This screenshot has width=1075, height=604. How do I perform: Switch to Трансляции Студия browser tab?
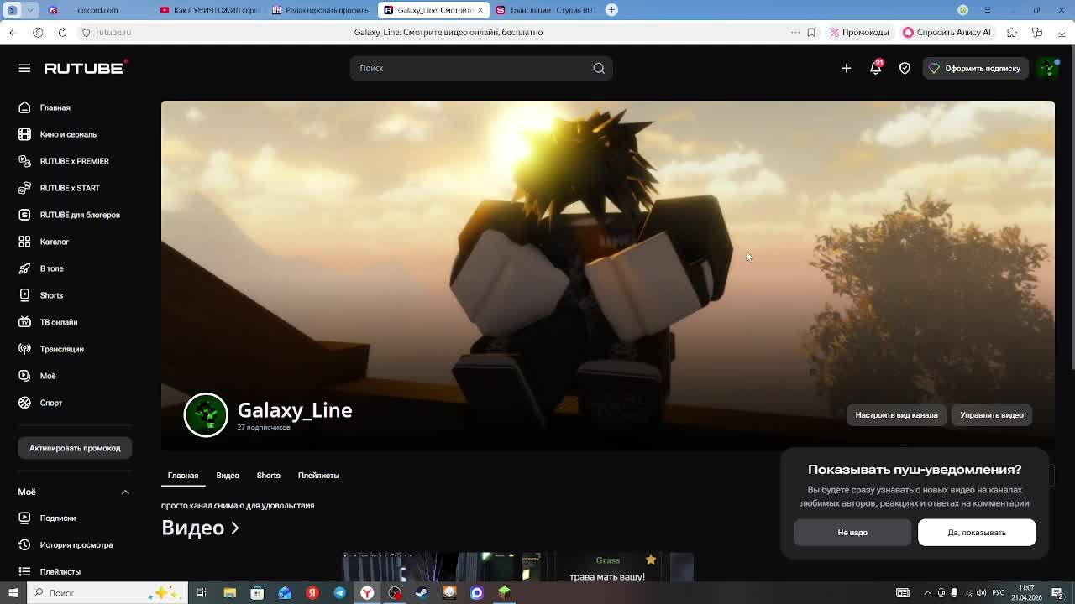(x=546, y=10)
